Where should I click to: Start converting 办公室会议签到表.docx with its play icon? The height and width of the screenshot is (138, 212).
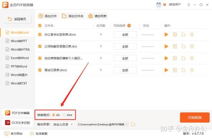[166, 34]
